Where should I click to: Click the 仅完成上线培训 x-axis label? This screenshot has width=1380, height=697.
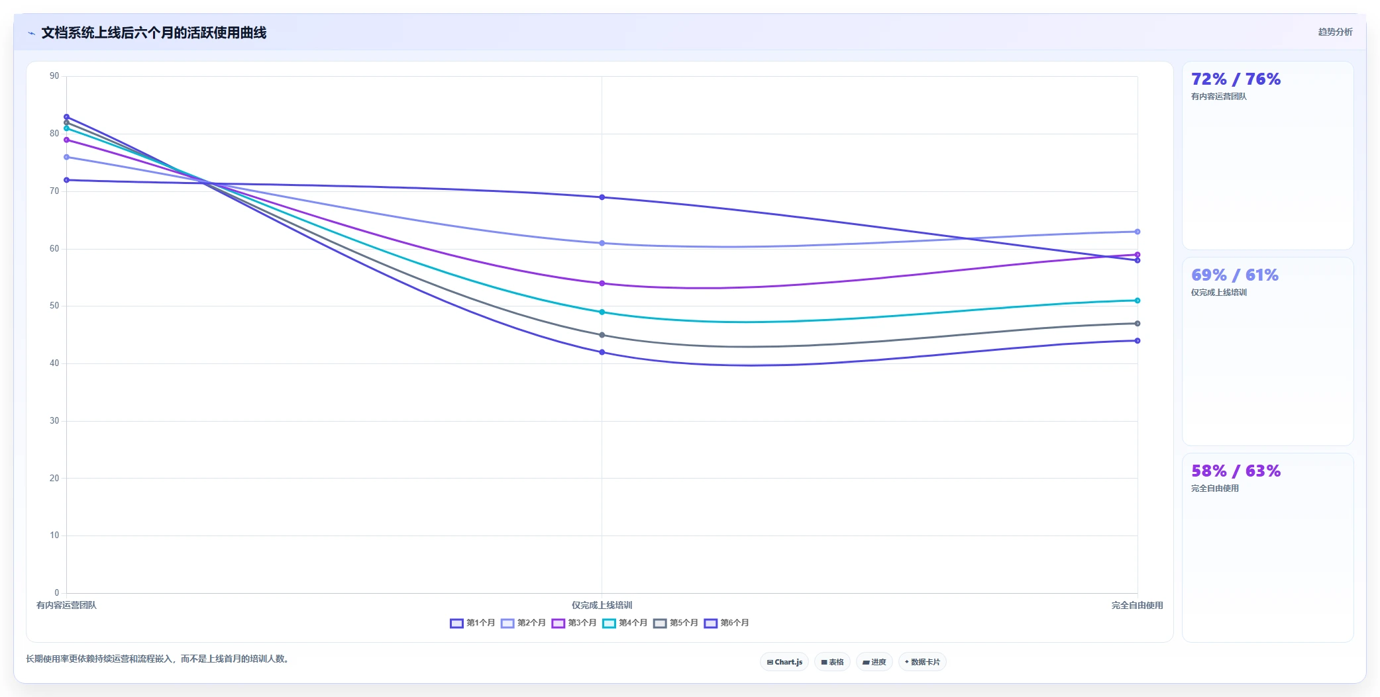(x=602, y=605)
